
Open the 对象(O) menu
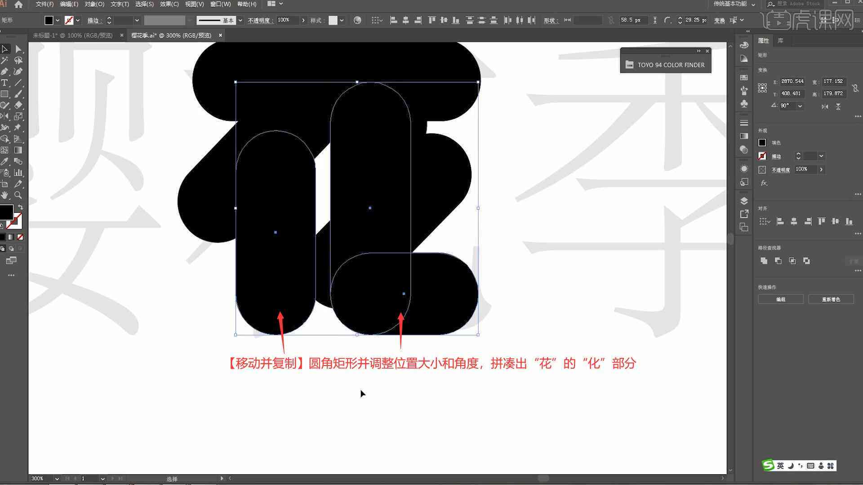94,4
